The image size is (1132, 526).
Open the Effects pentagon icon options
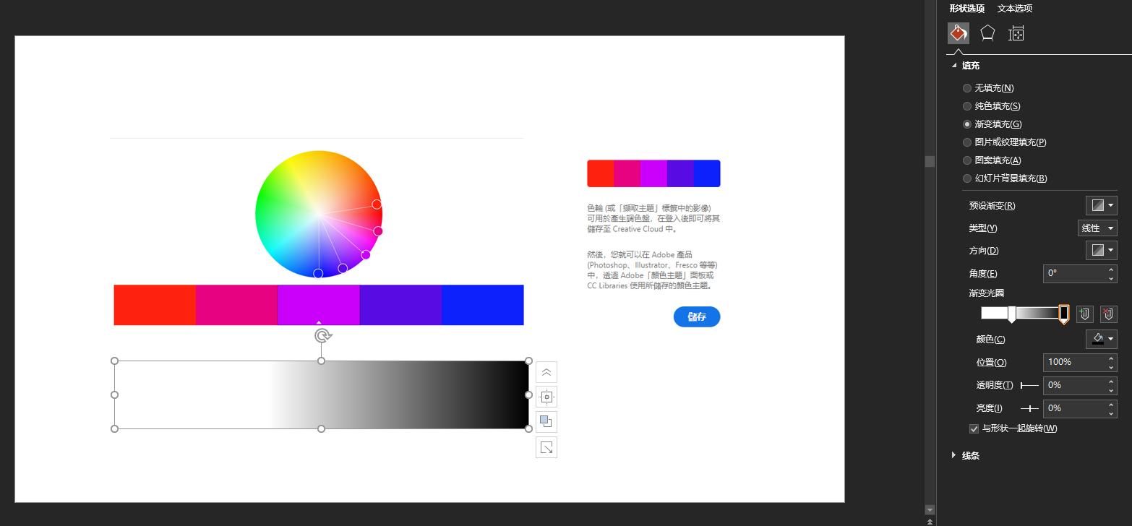pyautogui.click(x=987, y=33)
